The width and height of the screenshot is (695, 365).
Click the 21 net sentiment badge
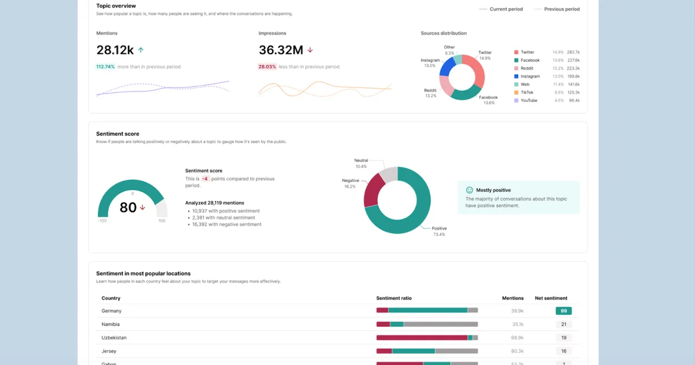point(564,324)
